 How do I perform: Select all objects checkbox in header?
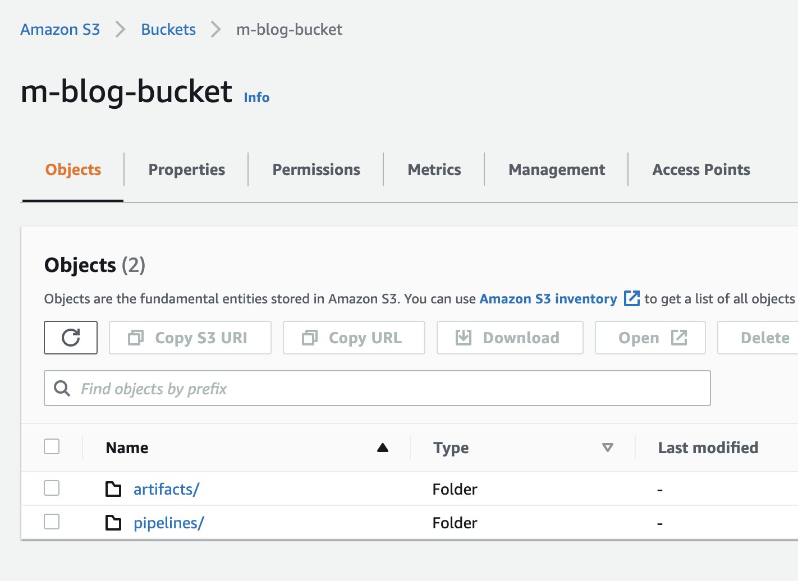tap(52, 447)
